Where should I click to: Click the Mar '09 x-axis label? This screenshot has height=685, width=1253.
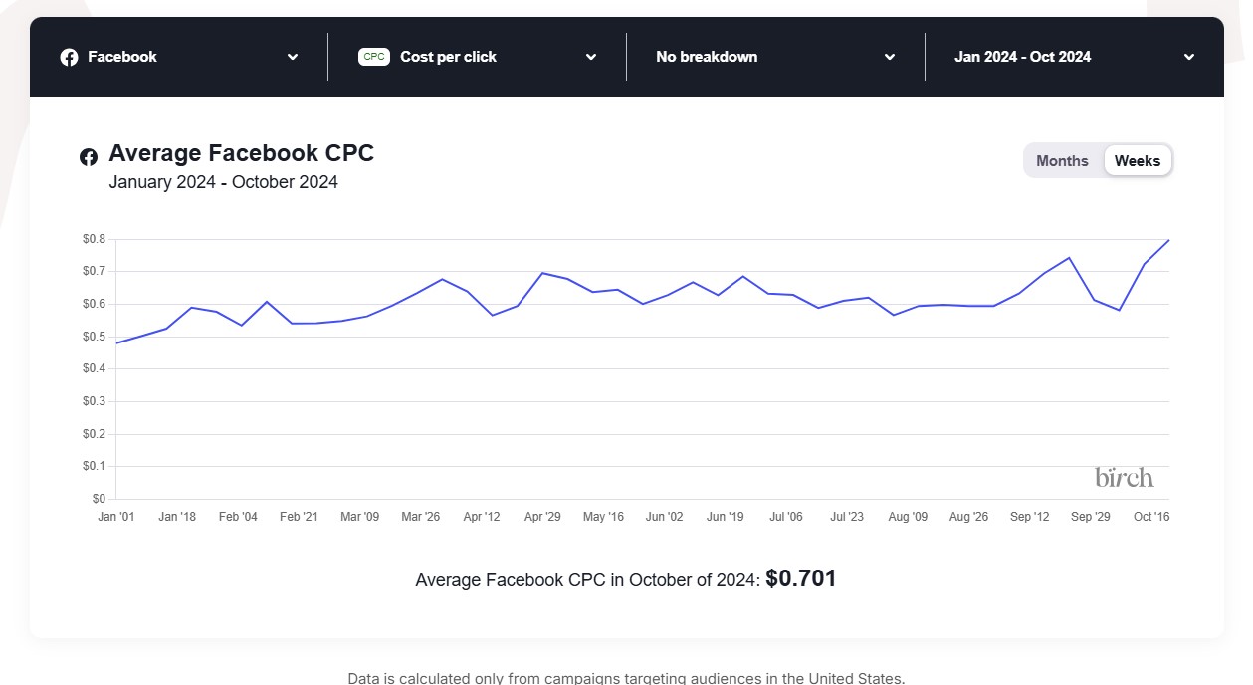click(359, 517)
